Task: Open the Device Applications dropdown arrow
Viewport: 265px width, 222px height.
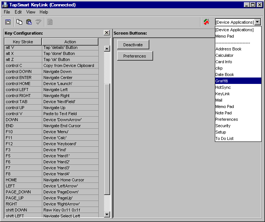Action: click(x=257, y=22)
